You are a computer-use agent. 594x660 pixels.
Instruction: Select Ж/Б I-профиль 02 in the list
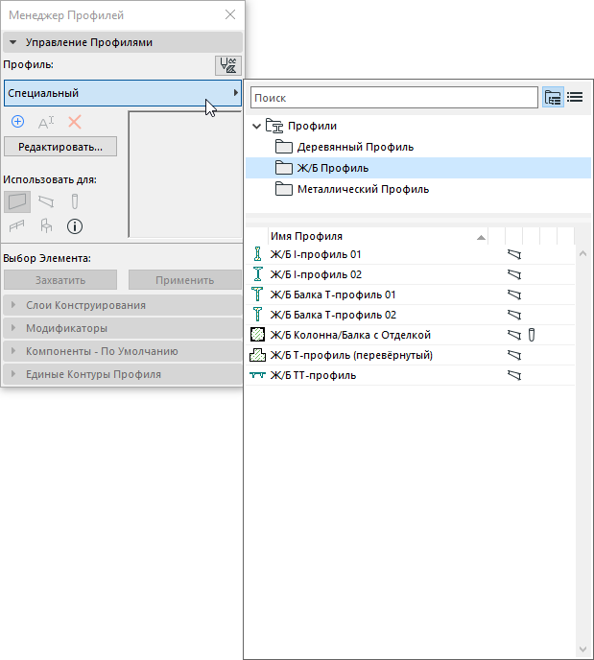click(411, 274)
